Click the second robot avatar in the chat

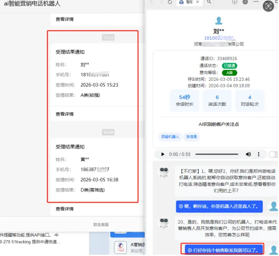[x=164, y=223]
